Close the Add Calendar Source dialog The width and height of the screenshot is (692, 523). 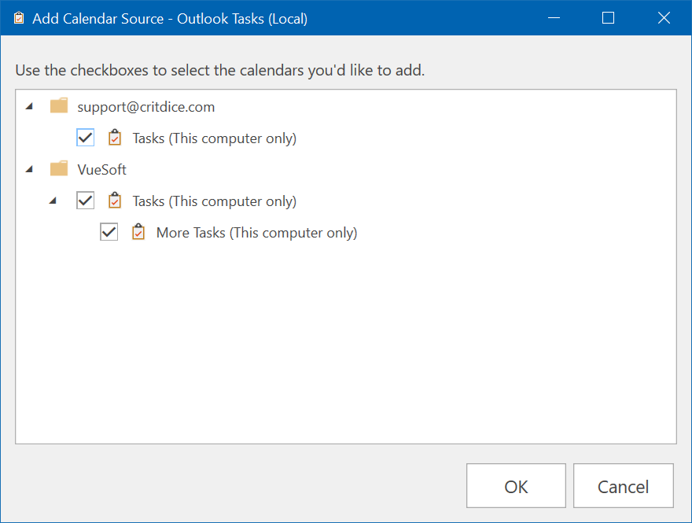click(664, 18)
